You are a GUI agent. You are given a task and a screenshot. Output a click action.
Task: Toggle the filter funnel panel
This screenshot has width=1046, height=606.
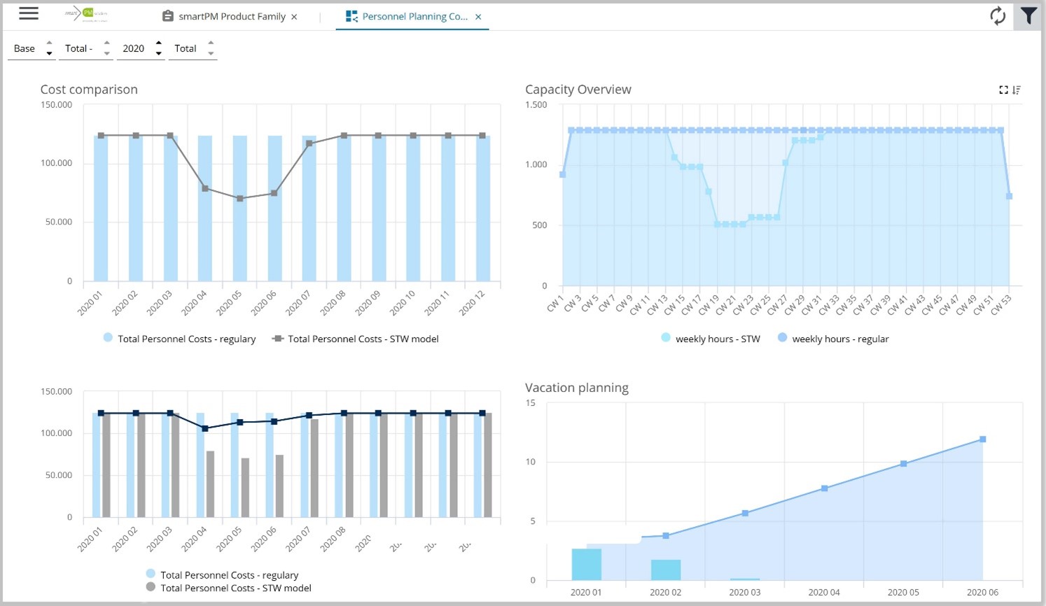click(x=1028, y=16)
